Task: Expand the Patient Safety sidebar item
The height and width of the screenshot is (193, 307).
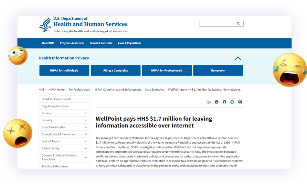Action: pos(86,148)
